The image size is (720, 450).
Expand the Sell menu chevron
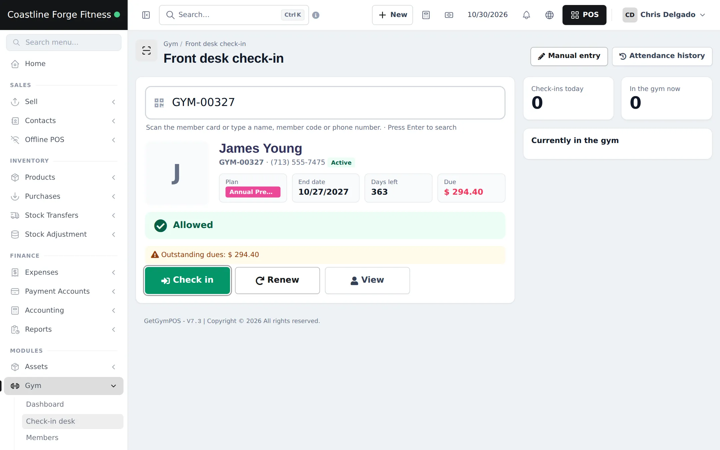tap(114, 102)
